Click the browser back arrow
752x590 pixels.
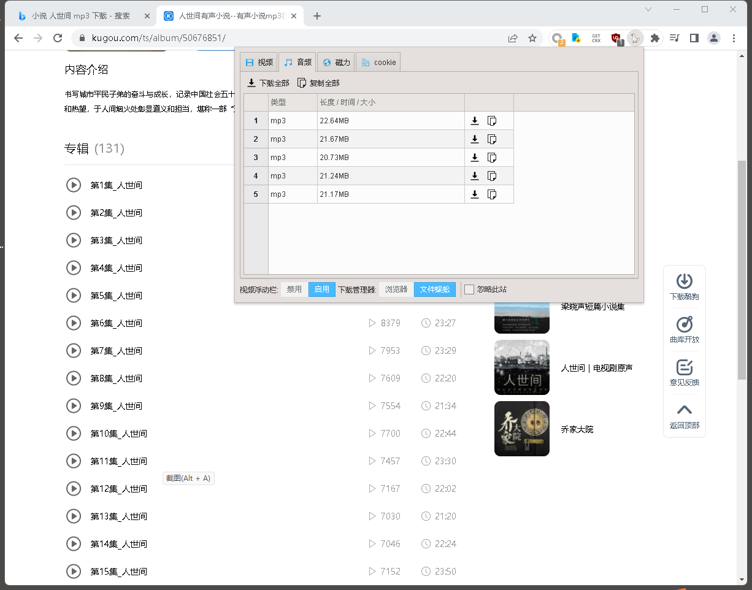[18, 38]
